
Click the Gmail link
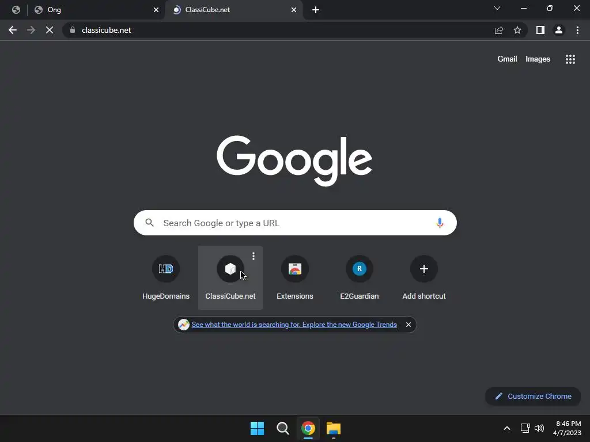coord(507,59)
